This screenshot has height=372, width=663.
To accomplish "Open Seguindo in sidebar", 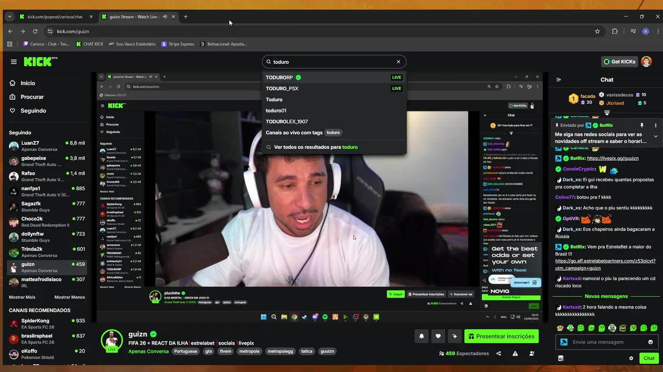I will click(x=33, y=111).
